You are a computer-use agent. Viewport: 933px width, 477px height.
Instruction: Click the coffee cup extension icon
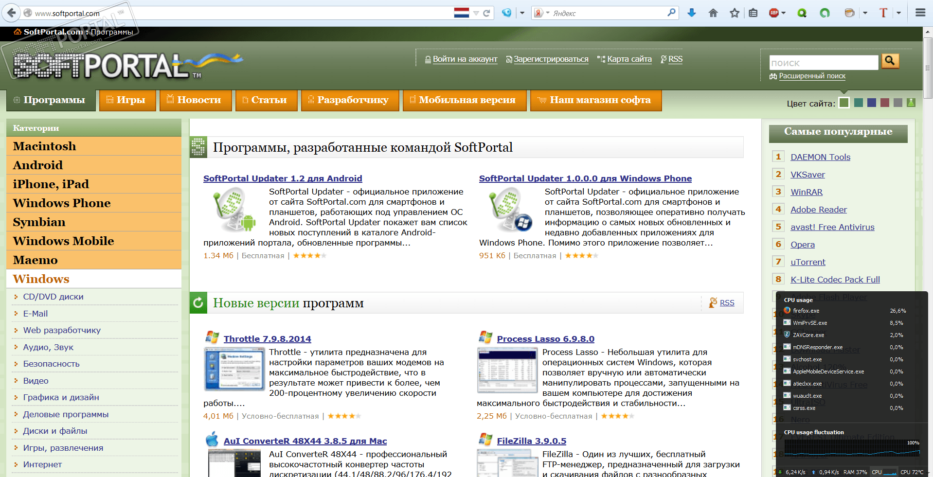pos(850,13)
